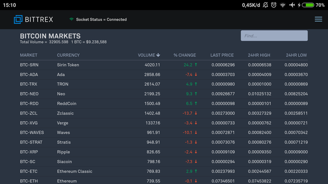
Task: Tap the muted notification bell icon
Action: coord(265,5)
